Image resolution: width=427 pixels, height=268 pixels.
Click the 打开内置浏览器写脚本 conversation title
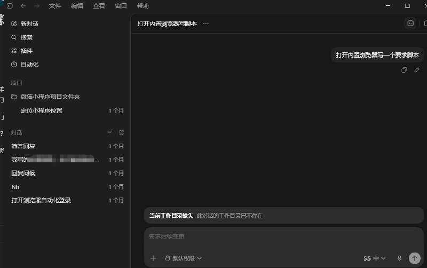point(167,23)
